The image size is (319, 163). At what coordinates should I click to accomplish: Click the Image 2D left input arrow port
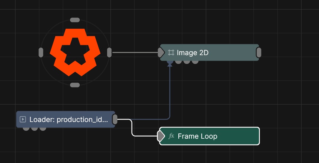pyautogui.click(x=161, y=53)
